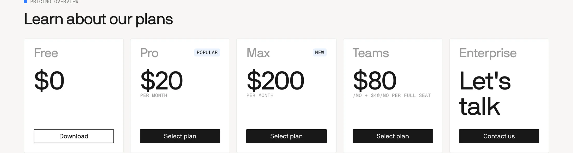573x153 pixels.
Task: Click the Pro plan title
Action: [149, 53]
